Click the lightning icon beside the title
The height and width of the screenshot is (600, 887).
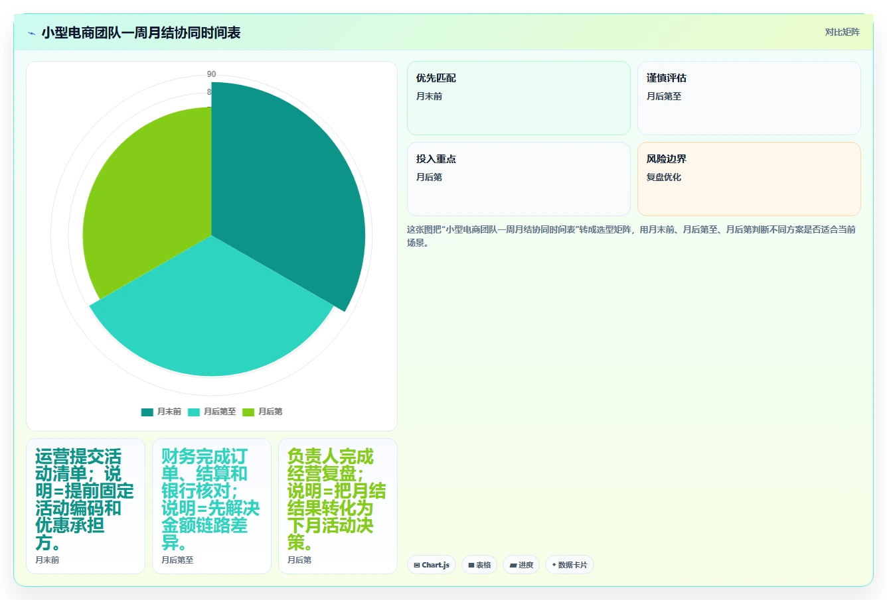(x=31, y=33)
